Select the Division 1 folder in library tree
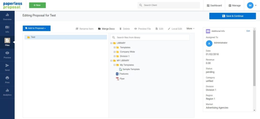 coord(125,56)
